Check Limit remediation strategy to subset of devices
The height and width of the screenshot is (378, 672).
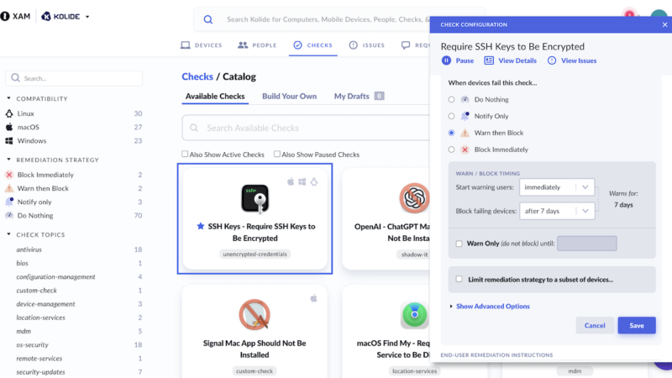tap(459, 279)
